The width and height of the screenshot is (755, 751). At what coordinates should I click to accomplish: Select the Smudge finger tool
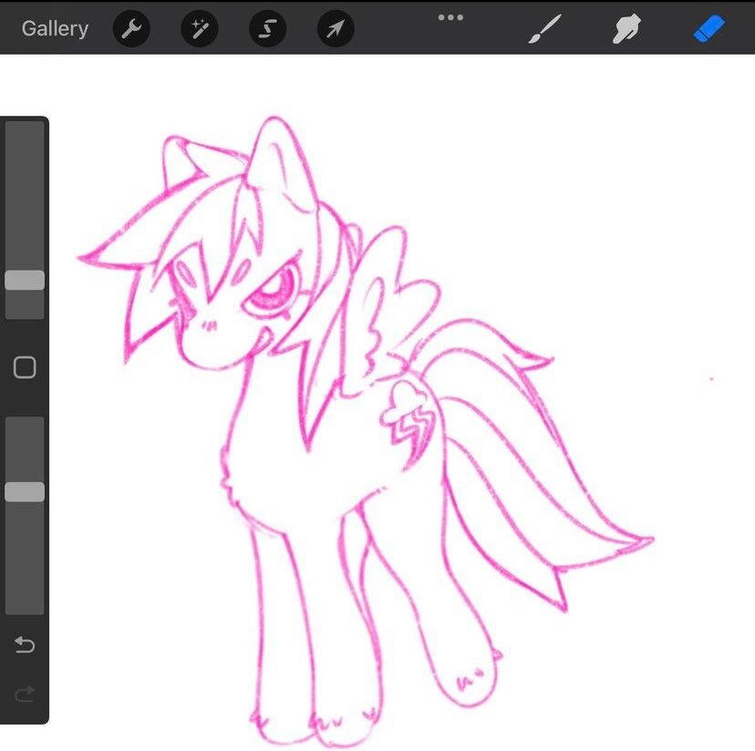[626, 29]
